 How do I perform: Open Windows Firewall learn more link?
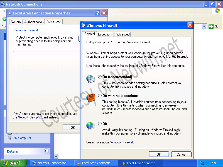[x=122, y=142]
